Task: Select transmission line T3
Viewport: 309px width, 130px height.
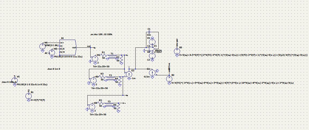Action: [109, 104]
